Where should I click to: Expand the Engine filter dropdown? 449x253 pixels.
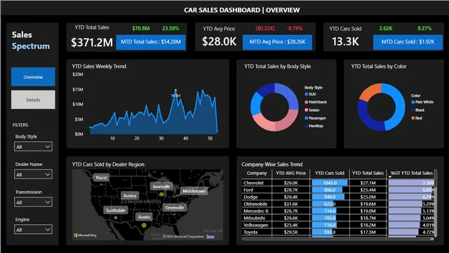click(33, 230)
